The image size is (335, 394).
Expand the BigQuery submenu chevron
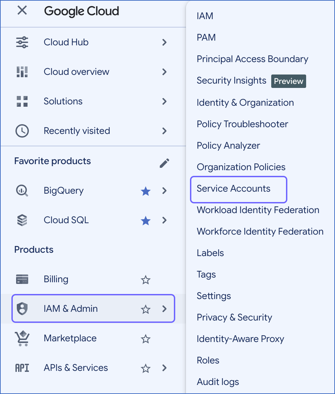[x=164, y=191]
